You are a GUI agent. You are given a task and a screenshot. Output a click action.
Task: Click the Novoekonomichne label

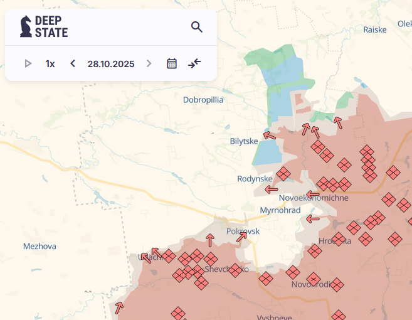tap(314, 198)
